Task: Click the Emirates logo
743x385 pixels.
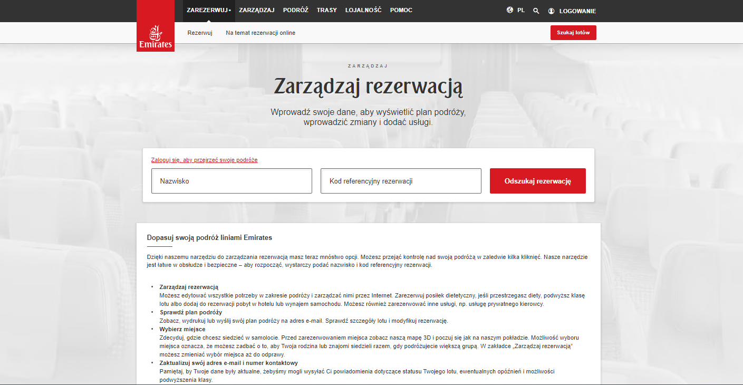Action: [156, 26]
